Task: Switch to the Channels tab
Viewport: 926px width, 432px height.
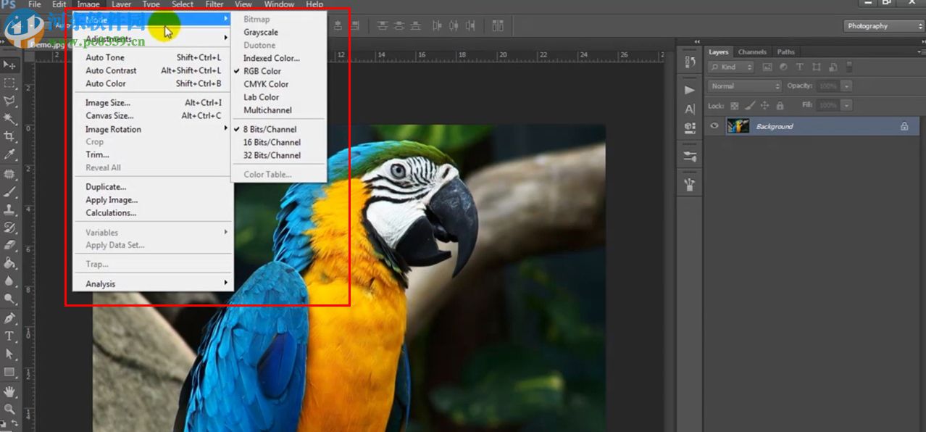Action: [752, 52]
